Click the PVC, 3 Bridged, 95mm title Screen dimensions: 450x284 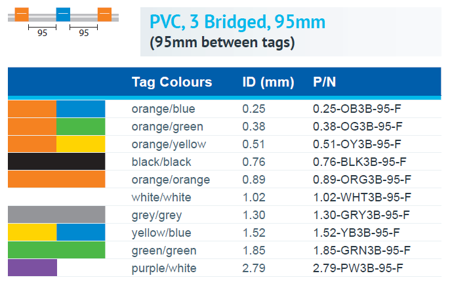237,22
